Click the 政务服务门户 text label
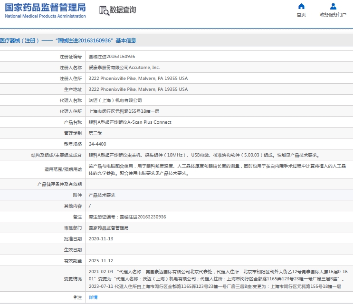The width and height of the screenshot is (353, 306). [x=333, y=15]
